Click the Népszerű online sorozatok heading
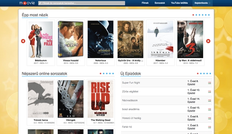This screenshot has height=134, width=232. [x=44, y=74]
